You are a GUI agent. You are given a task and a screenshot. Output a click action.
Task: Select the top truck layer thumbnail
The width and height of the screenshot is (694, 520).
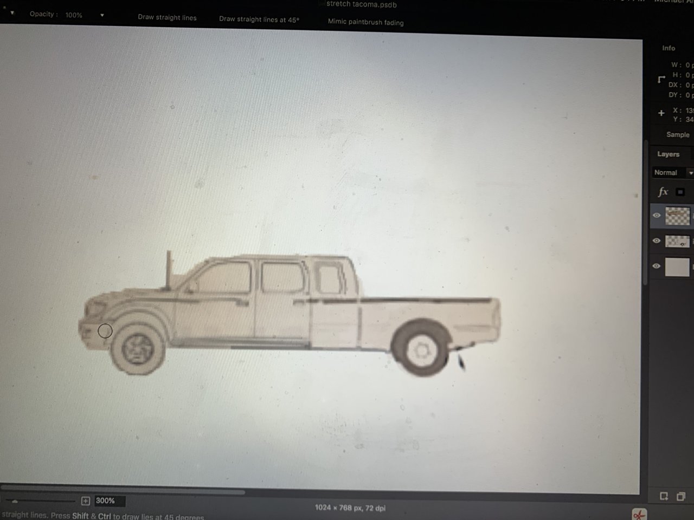677,216
